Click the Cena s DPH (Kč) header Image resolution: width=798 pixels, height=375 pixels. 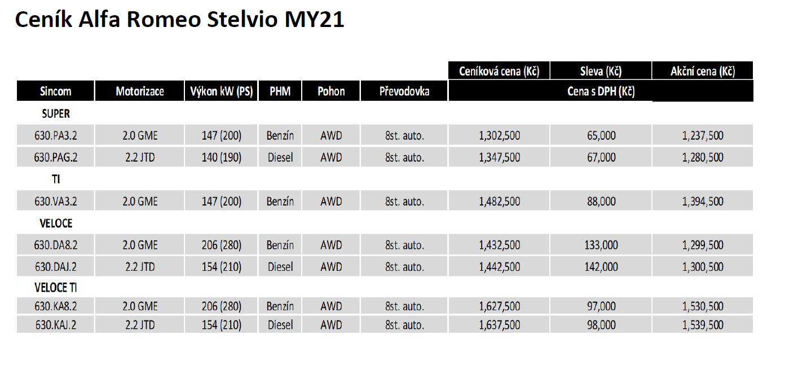(601, 92)
